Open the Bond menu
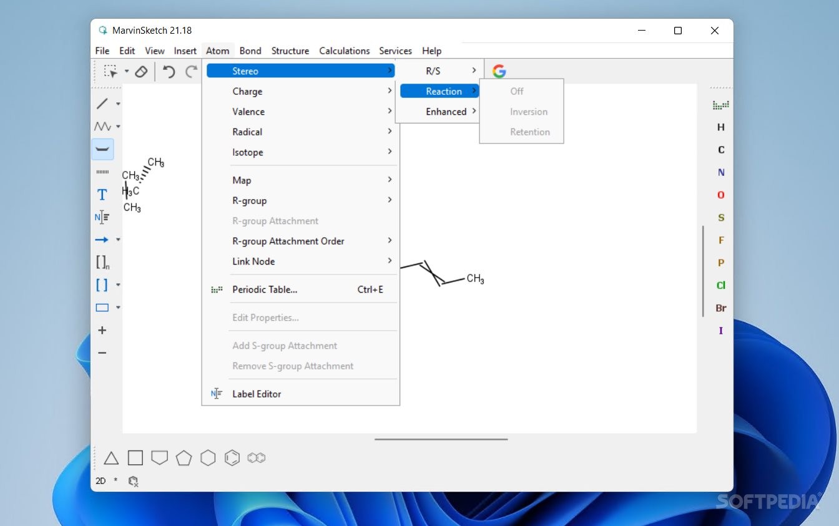 click(x=250, y=51)
